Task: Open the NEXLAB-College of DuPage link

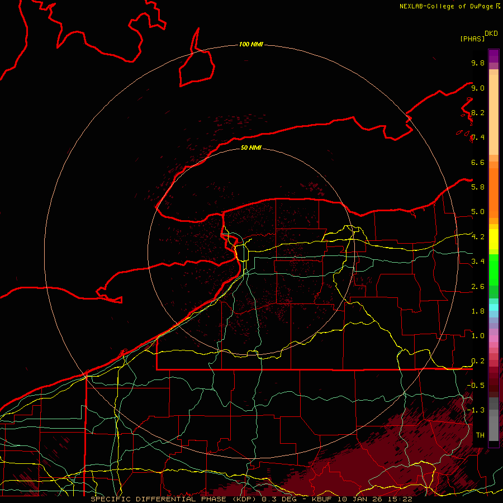Action: pos(447,6)
